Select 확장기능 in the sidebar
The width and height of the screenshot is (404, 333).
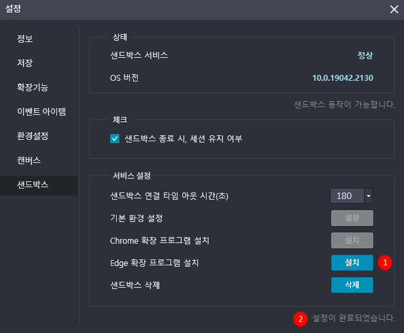click(x=33, y=87)
